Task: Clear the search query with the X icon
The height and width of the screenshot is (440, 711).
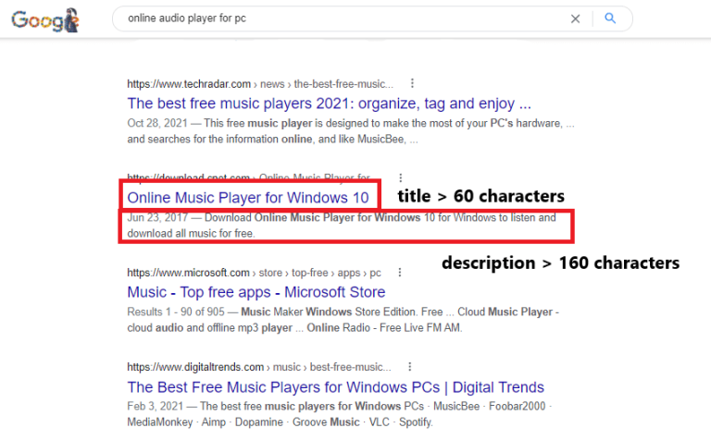Action: [575, 18]
